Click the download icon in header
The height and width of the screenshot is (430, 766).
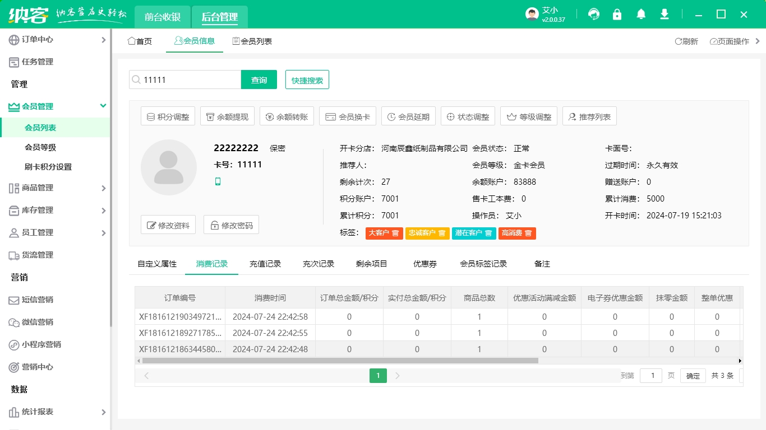[665, 15]
